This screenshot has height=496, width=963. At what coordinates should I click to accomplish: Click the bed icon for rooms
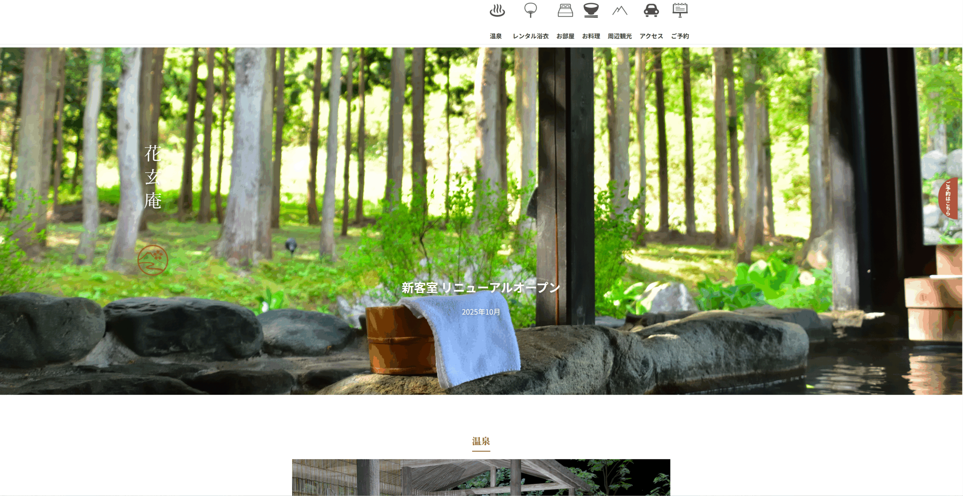point(565,11)
